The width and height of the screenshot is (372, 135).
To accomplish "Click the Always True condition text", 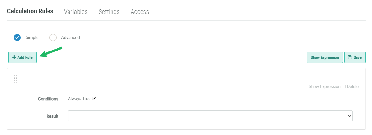I will pyautogui.click(x=79, y=99).
